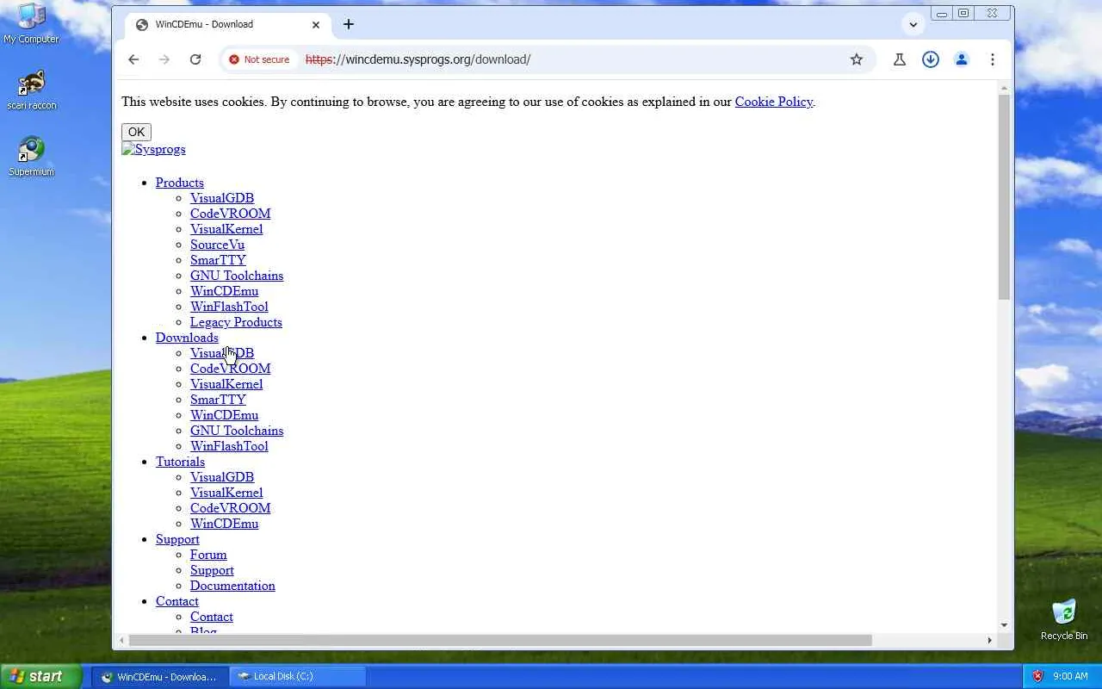Click the Sysprogs logo link

click(153, 149)
